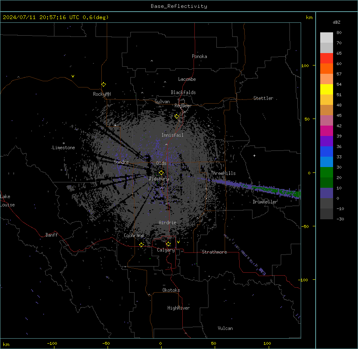Click the yellow diamond marker below Cochrane
Screen dimensions: 358x349
click(x=141, y=245)
